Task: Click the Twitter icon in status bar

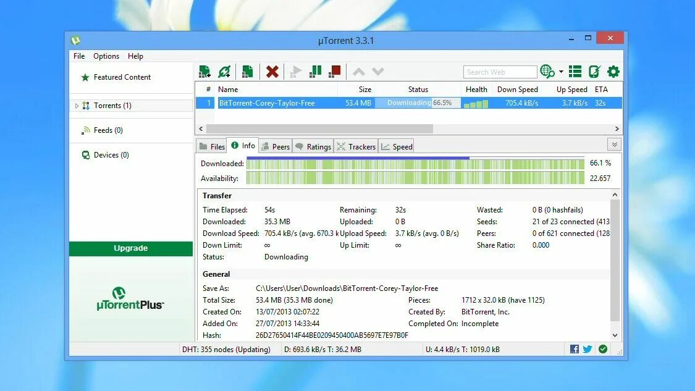Action: click(x=588, y=350)
